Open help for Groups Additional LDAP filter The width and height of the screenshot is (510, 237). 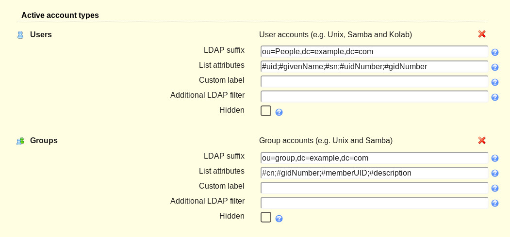point(494,203)
